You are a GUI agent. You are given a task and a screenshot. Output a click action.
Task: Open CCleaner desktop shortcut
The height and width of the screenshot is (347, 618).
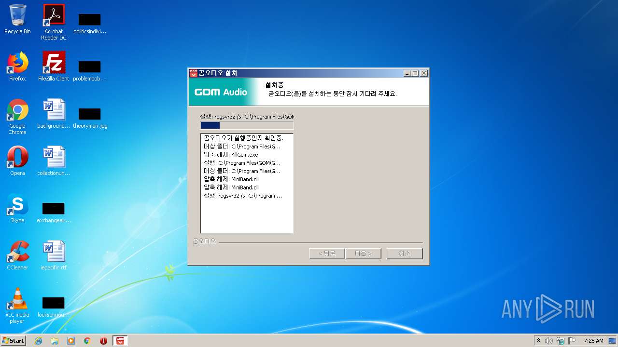pos(17,255)
